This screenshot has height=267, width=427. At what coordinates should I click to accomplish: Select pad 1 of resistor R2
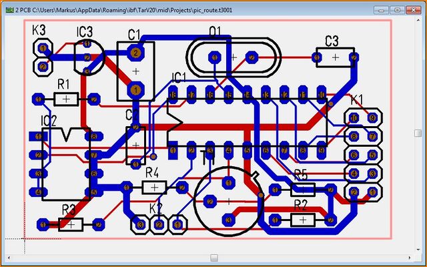coord(274,220)
